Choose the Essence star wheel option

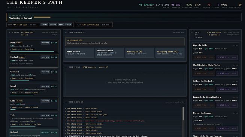click(x=53, y=25)
